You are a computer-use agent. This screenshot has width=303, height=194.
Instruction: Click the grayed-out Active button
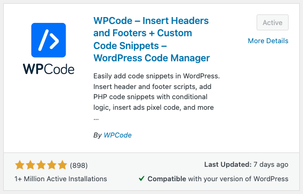pyautogui.click(x=273, y=22)
